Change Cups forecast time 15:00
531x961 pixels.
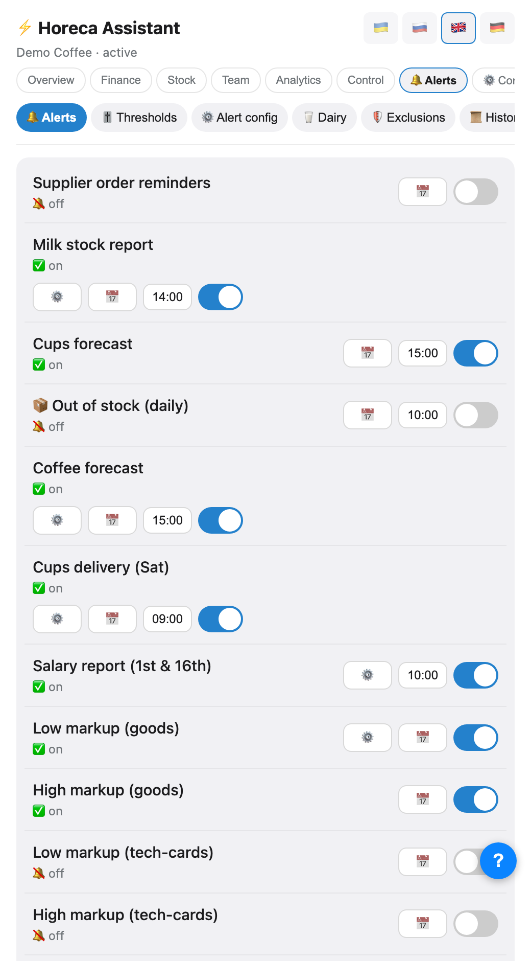pos(423,353)
